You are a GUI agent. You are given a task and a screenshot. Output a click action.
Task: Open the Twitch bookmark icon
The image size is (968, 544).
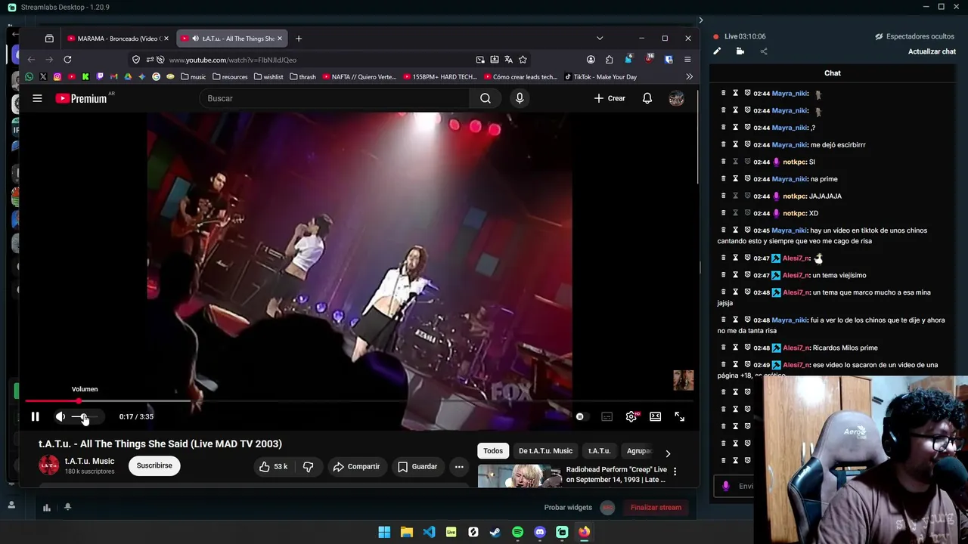tap(100, 76)
